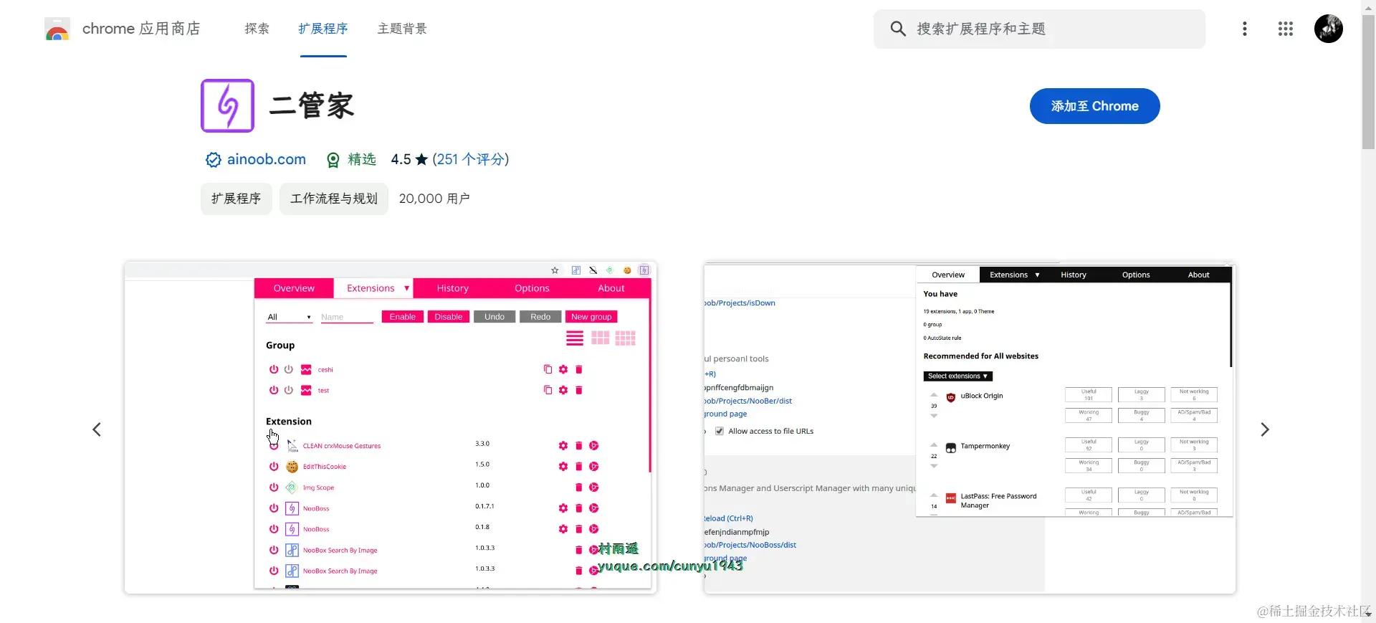
Task: Click Add to Chrome (添加至 Chrome) button
Action: pyautogui.click(x=1094, y=106)
